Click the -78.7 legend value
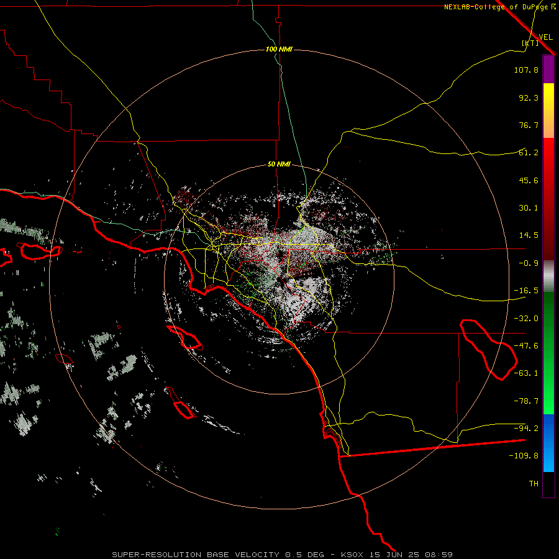 [526, 401]
